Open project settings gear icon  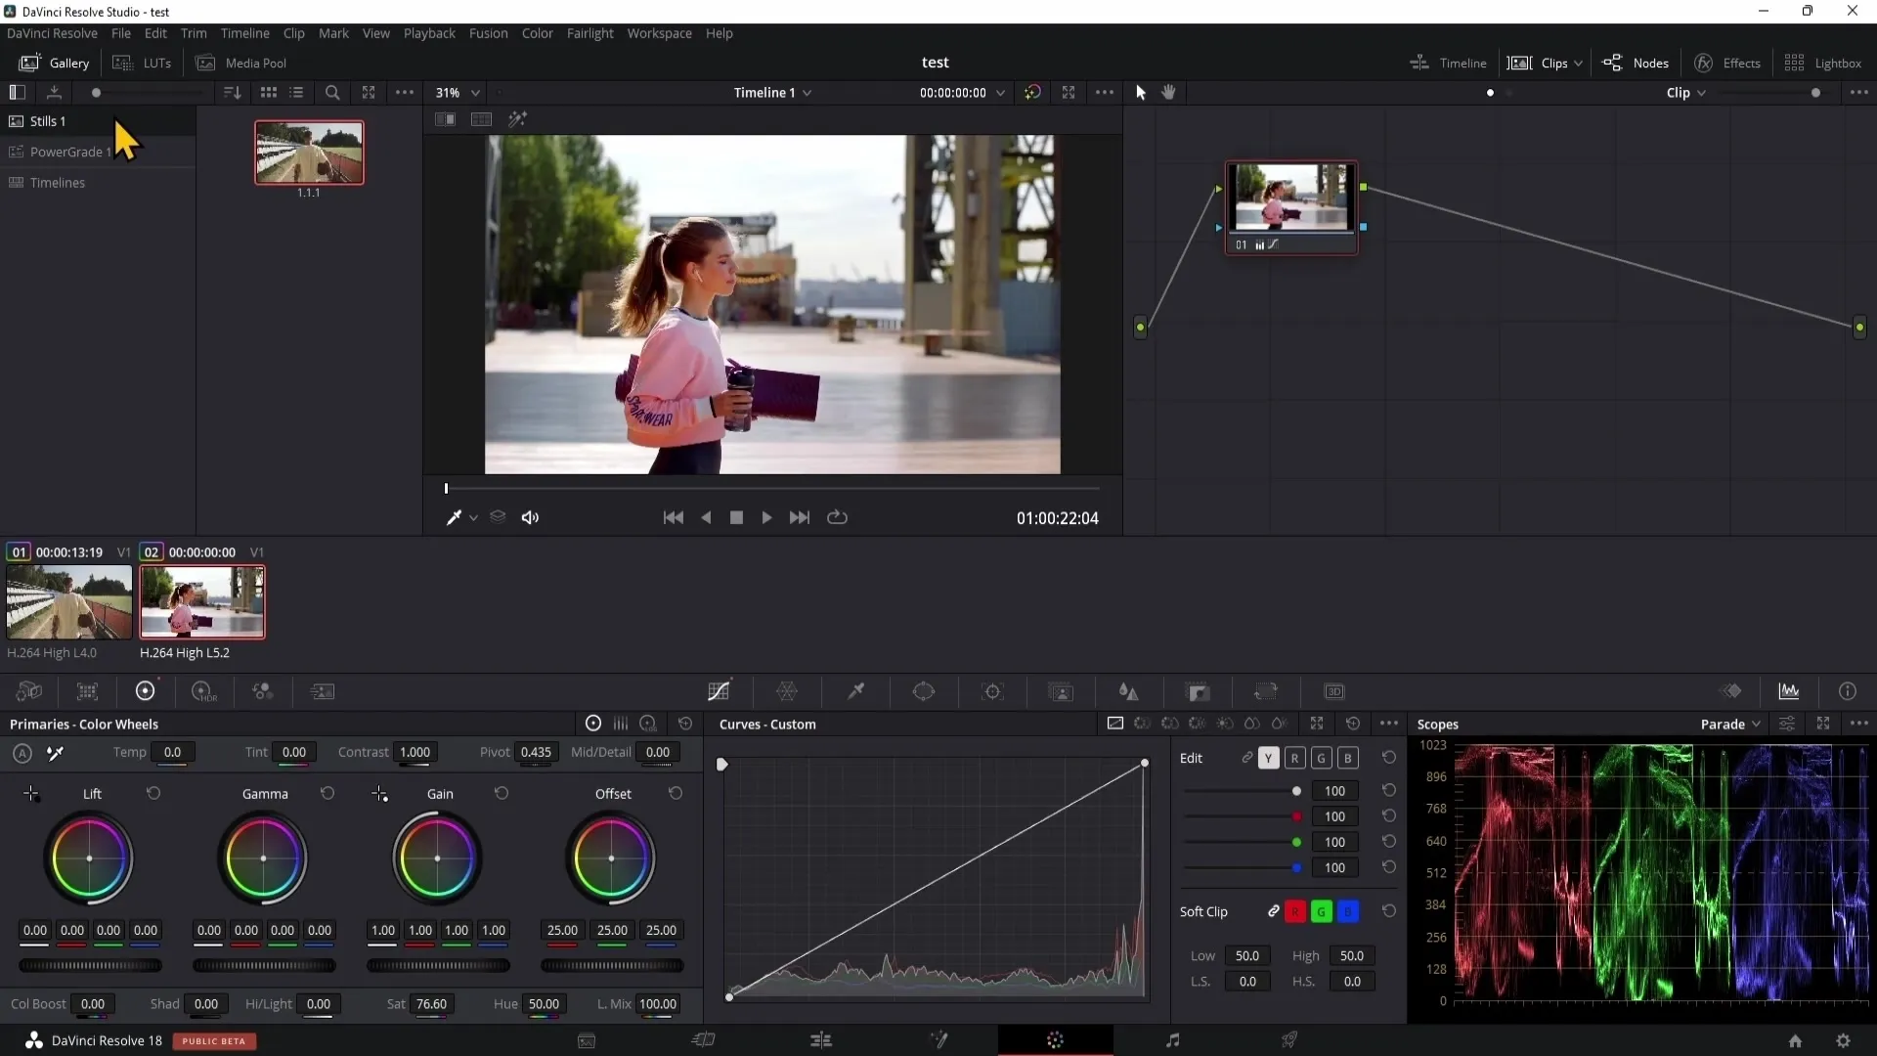1843,1040
